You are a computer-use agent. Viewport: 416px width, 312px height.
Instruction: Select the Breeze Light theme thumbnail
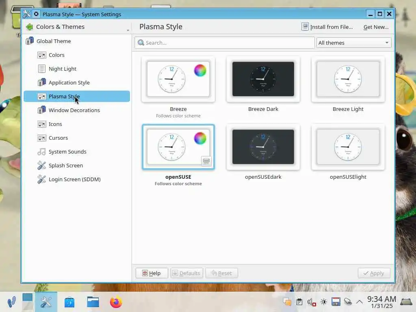pos(348,79)
